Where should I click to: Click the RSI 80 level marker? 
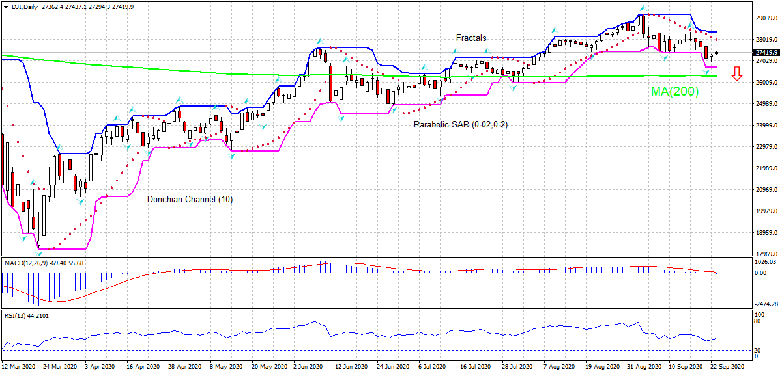coord(757,321)
